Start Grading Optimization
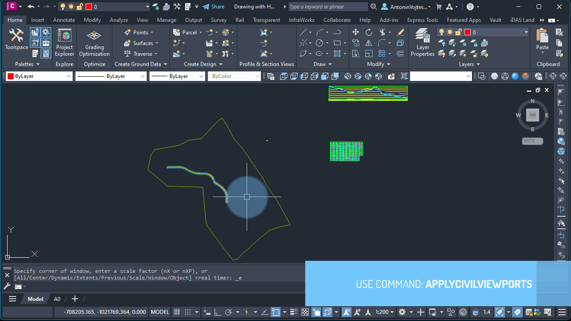The height and width of the screenshot is (321, 571). pos(94,42)
